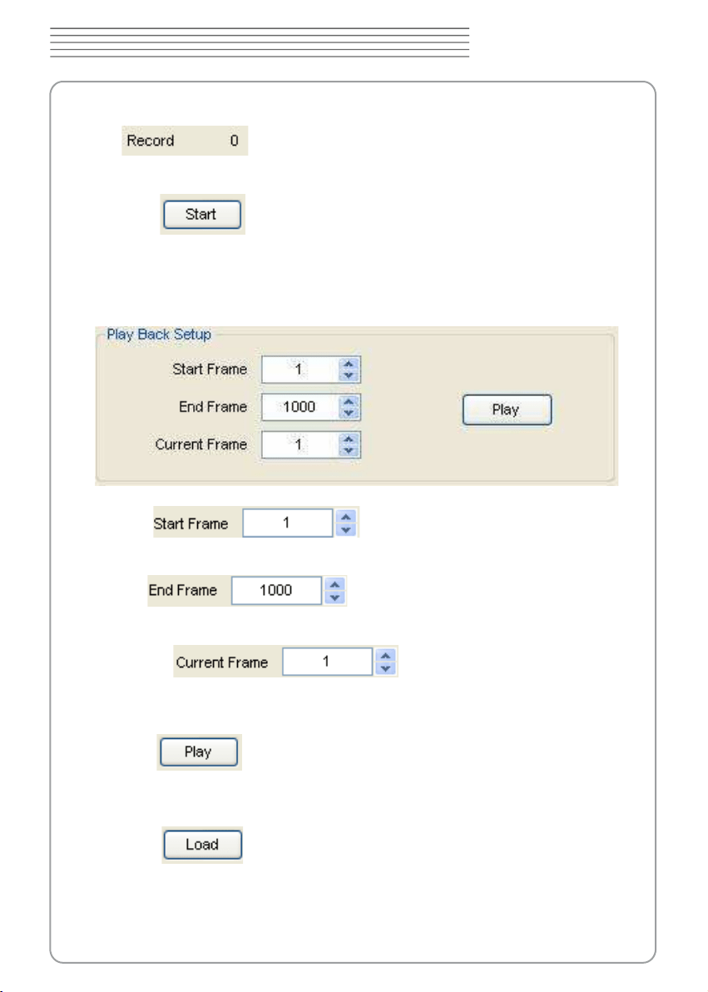This screenshot has width=708, height=992.
Task: Increase Current Frame in Play Back Setup
Action: tap(349, 439)
